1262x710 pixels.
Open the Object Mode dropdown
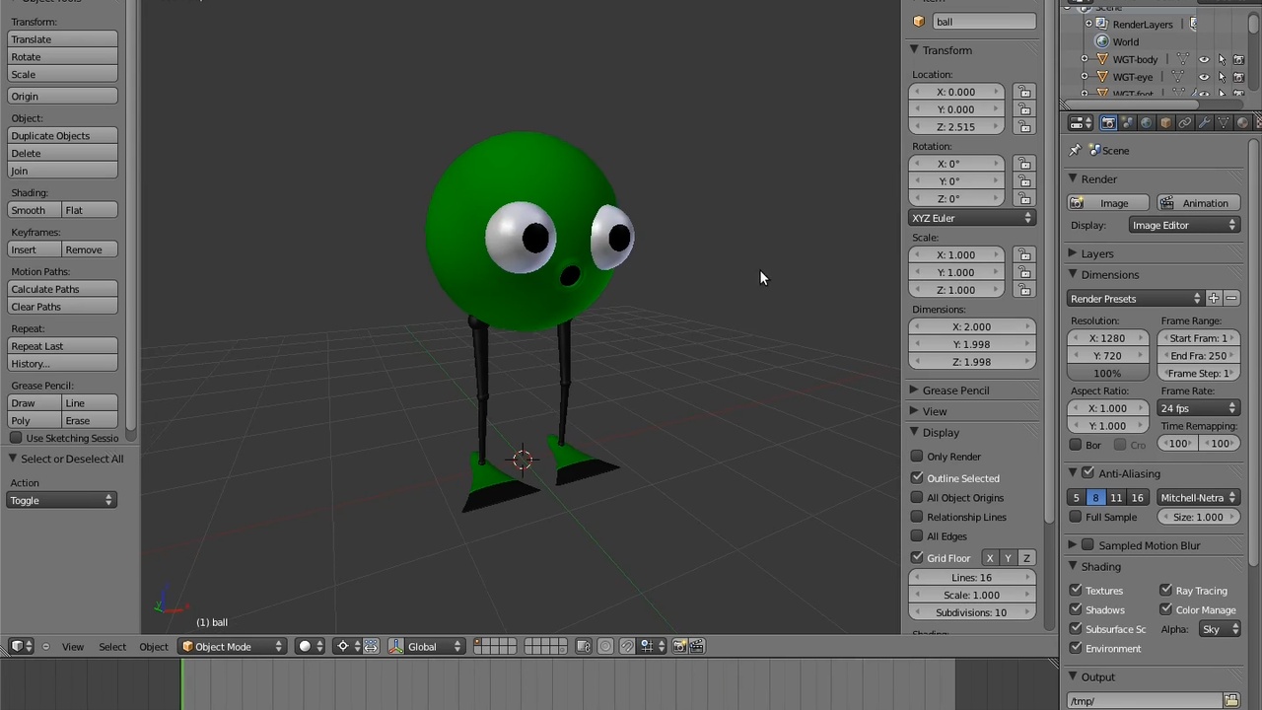233,647
